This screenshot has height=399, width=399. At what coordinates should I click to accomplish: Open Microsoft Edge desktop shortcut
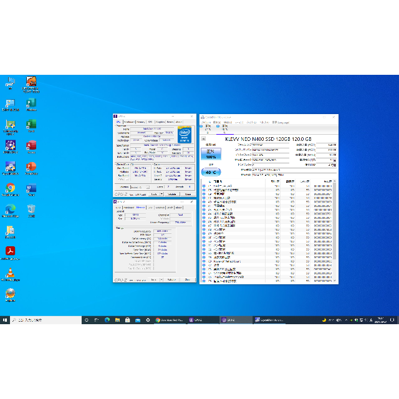[x=11, y=211]
